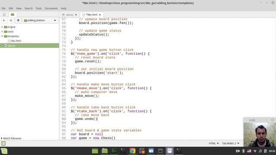Open the music note sound tray icon
The width and height of the screenshot is (276, 155).
pos(260,151)
